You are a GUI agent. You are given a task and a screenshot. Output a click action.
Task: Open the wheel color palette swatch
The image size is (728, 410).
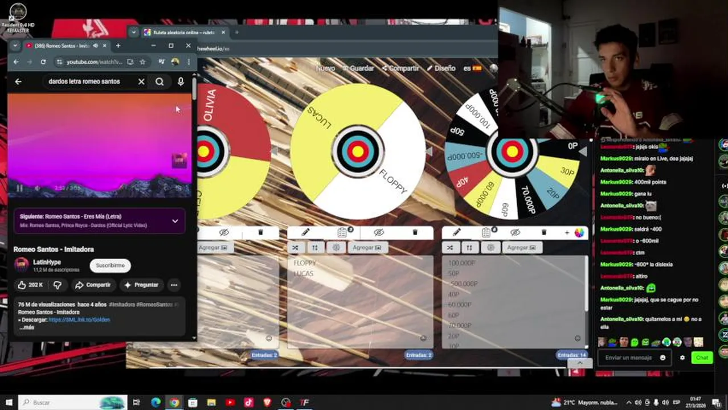coord(579,232)
